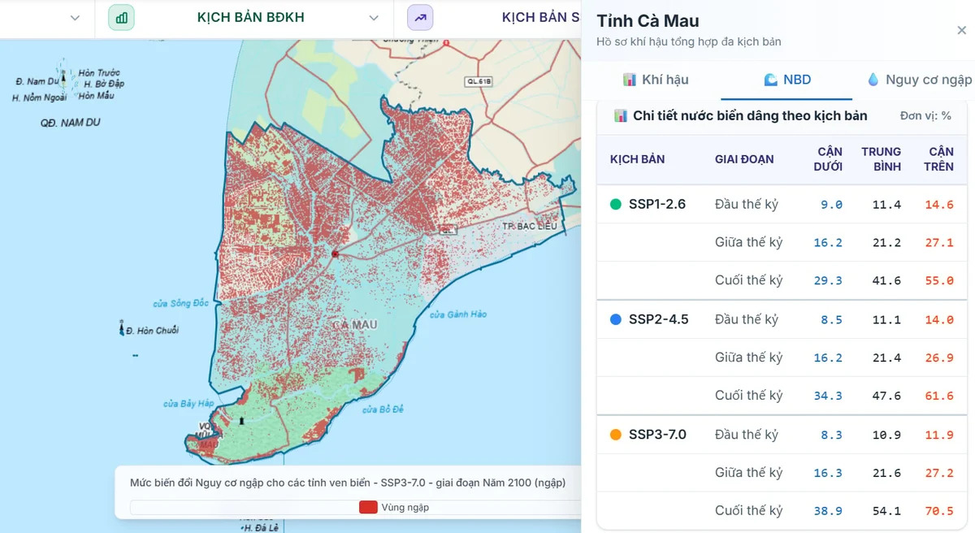Screen dimensions: 975x533
Task: Click the CẬN DƯỚI column header
Action: pyautogui.click(x=829, y=159)
